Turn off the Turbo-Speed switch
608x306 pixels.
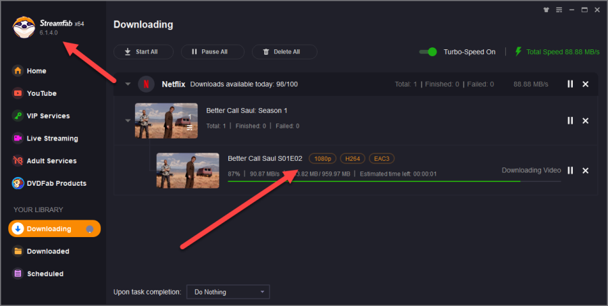[428, 52]
